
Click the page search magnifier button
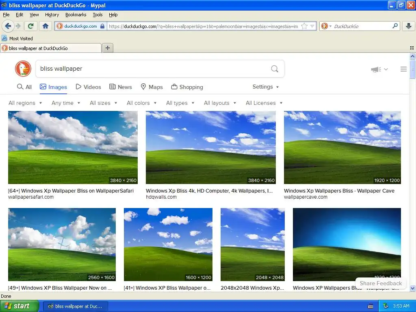(x=275, y=69)
